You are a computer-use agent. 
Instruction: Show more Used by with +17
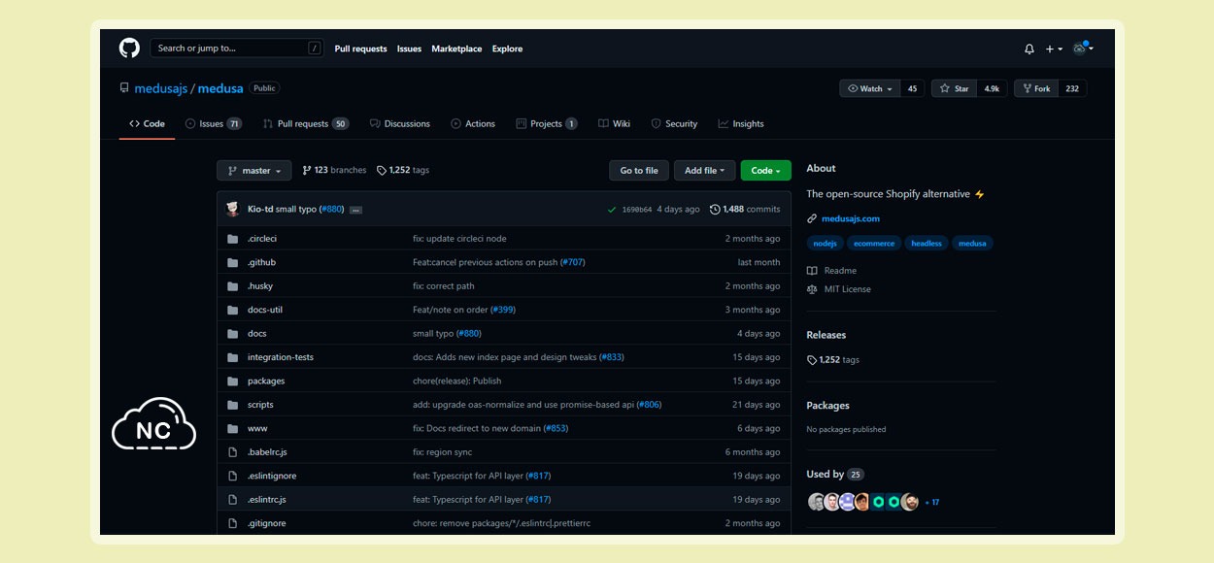coord(932,503)
